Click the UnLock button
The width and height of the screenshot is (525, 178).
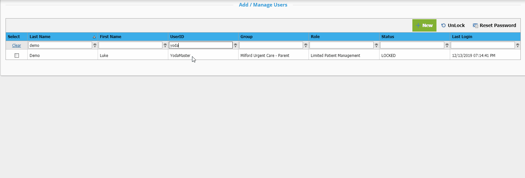coord(453,25)
